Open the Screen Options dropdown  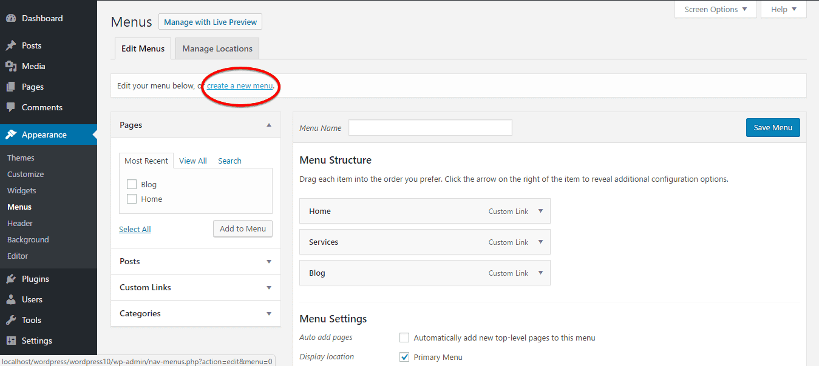point(715,10)
